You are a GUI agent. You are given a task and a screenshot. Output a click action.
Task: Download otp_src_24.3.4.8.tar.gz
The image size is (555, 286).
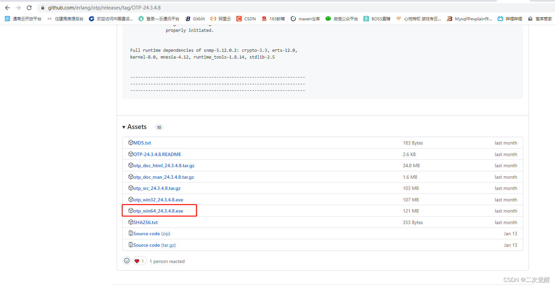coord(157,188)
